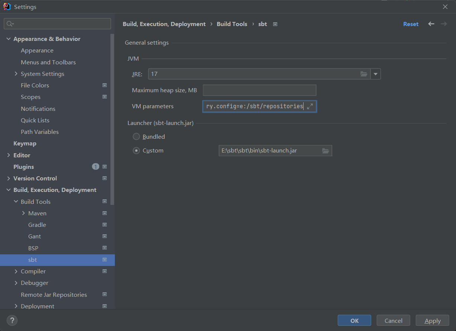
Task: Select Gradle in Build Tools
Action: pos(37,225)
